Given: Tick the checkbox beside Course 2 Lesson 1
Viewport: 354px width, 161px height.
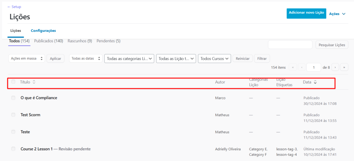Looking at the screenshot, I should (13, 149).
